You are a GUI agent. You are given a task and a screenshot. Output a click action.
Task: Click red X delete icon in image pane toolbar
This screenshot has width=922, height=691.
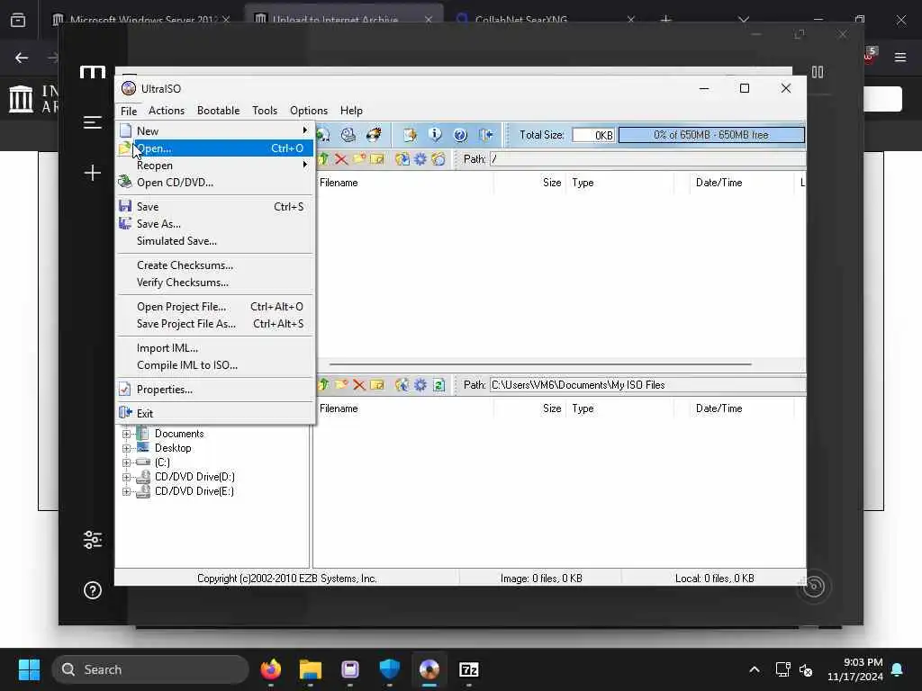point(341,159)
